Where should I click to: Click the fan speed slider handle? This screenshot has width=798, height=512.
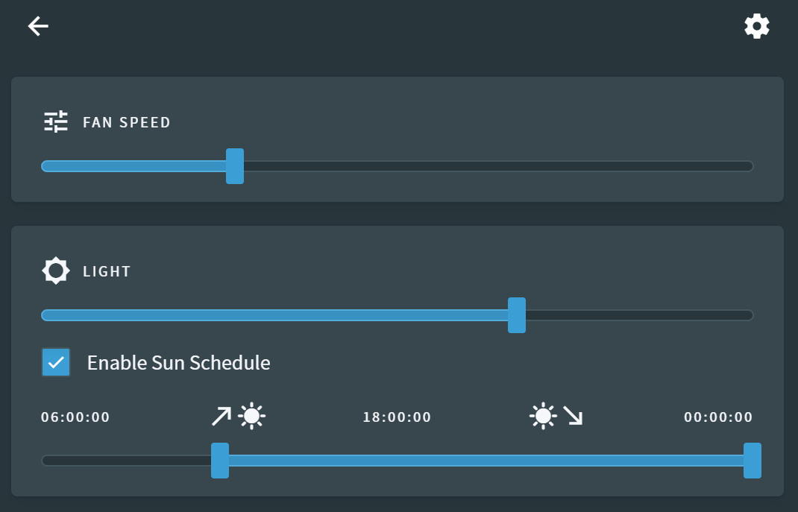pyautogui.click(x=235, y=165)
